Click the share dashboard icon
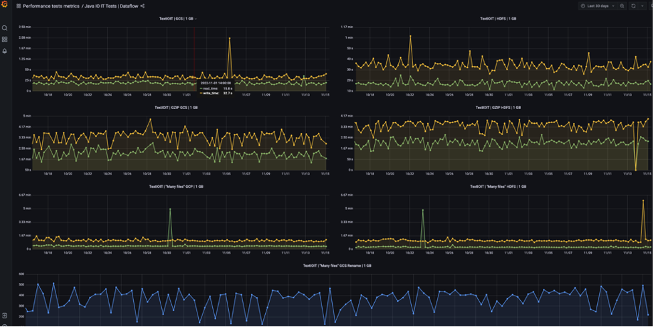 click(x=143, y=6)
